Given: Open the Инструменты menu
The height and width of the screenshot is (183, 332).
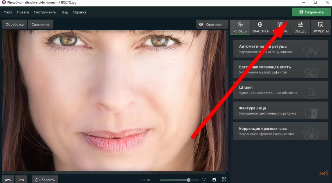Looking at the screenshot, I should [45, 12].
